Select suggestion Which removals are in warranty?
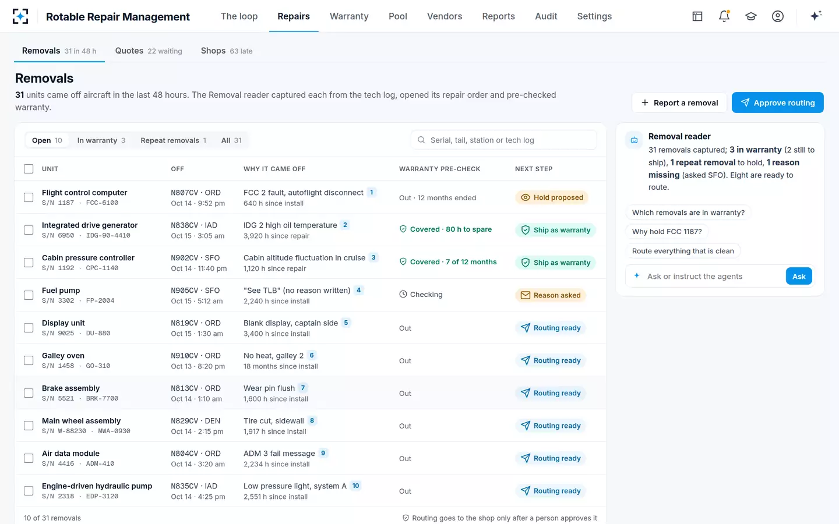Screen dimensions: 839x524 pos(688,213)
